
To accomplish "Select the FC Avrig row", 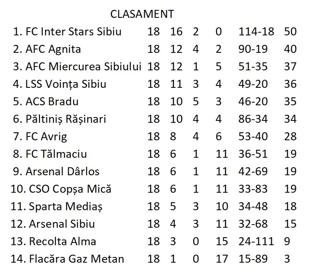I will pos(155,136).
